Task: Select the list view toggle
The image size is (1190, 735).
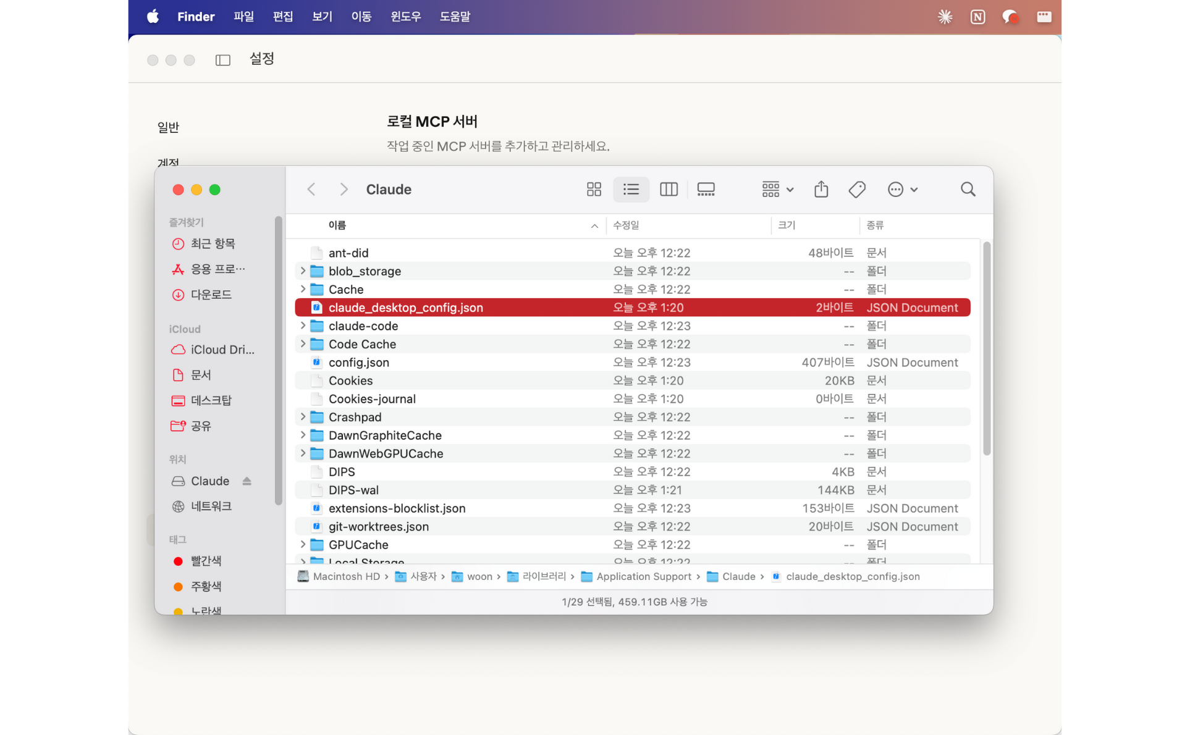Action: click(631, 190)
